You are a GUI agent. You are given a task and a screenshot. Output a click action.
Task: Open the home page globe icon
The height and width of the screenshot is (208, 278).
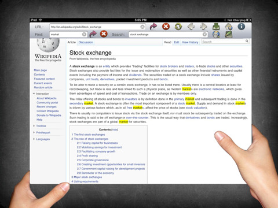click(229, 27)
